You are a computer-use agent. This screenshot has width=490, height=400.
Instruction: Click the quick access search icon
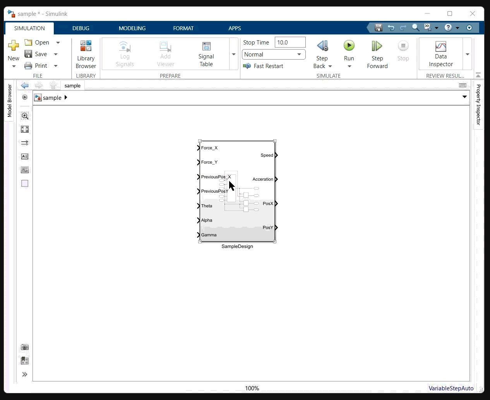(x=415, y=27)
